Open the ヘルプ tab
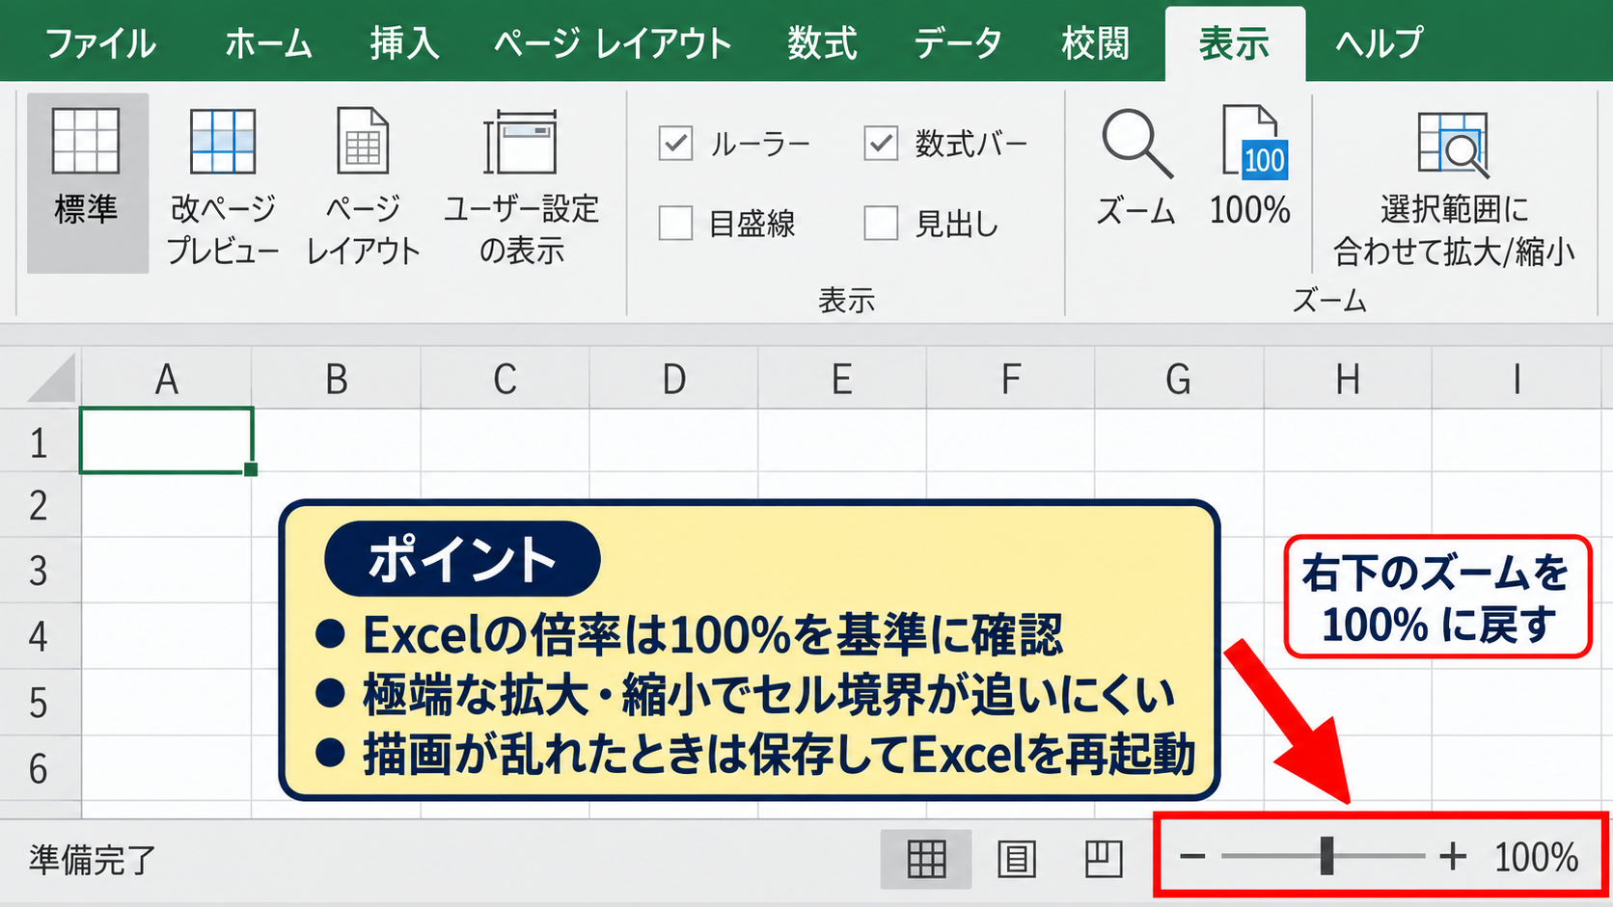Screen dimensions: 1613x907 (x=1380, y=43)
